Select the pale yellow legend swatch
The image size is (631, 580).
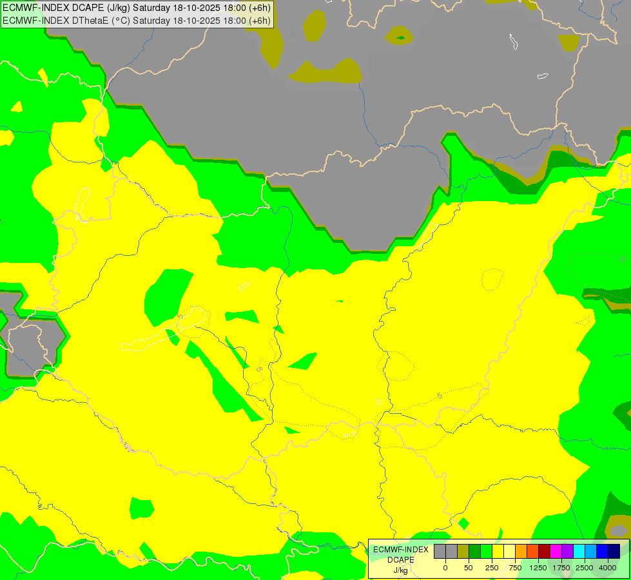(x=509, y=551)
